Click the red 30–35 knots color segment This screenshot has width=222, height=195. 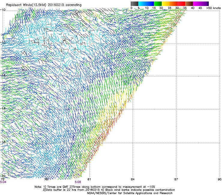181,4
